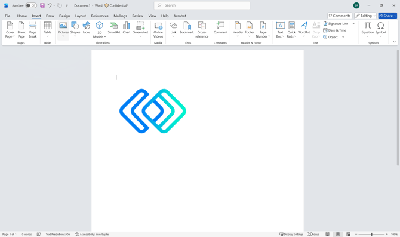Toggle Text Predictions in status bar
400x237 pixels.
[x=58, y=234]
